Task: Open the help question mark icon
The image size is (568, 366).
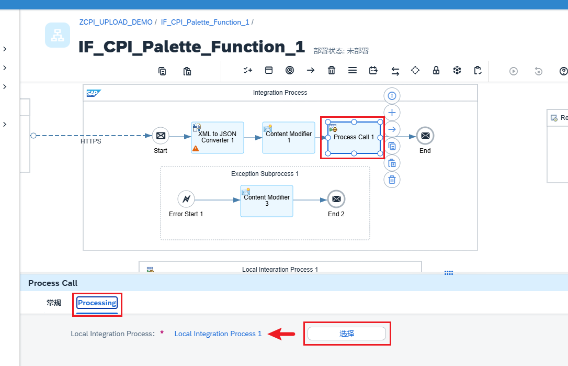Action: click(563, 71)
